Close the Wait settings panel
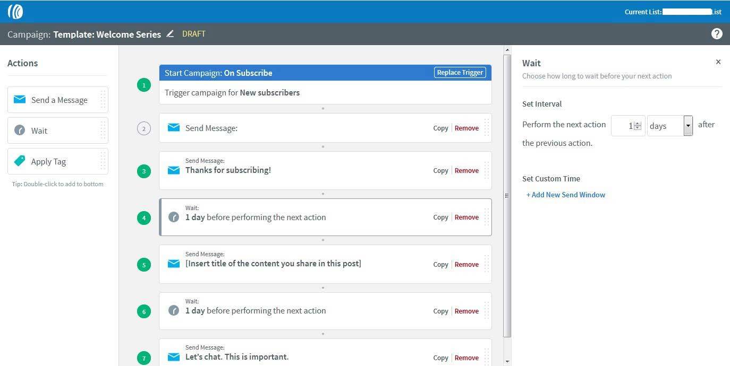The height and width of the screenshot is (366, 730). [x=718, y=62]
